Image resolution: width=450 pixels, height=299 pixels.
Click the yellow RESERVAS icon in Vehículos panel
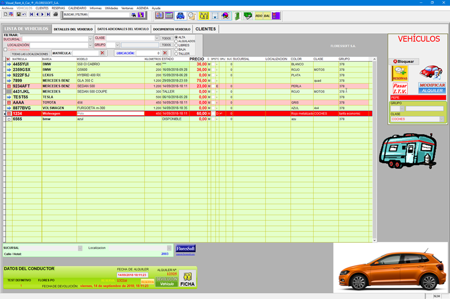[400, 74]
